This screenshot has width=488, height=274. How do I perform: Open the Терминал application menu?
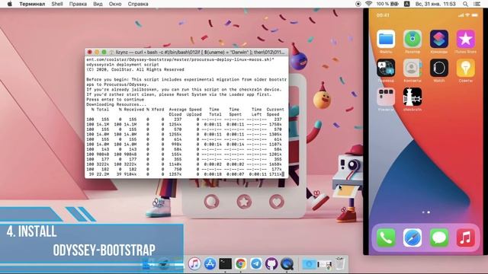[x=32, y=4]
